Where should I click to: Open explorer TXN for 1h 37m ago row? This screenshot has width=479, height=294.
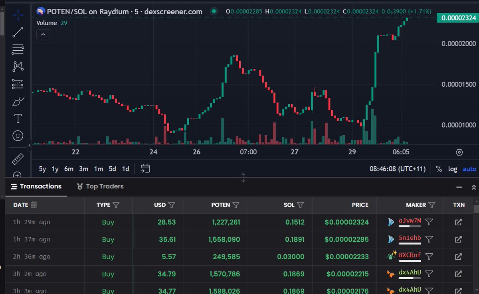[459, 239]
